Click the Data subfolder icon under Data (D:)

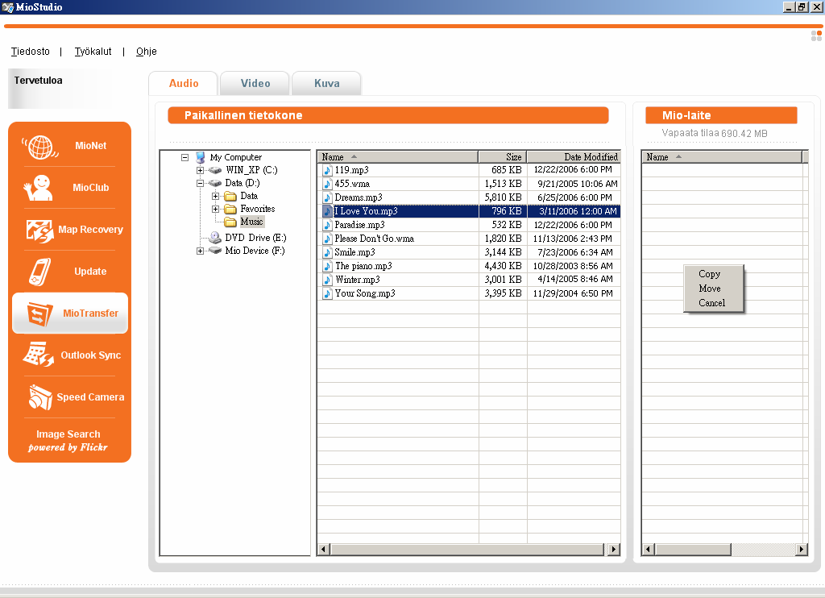pos(230,197)
